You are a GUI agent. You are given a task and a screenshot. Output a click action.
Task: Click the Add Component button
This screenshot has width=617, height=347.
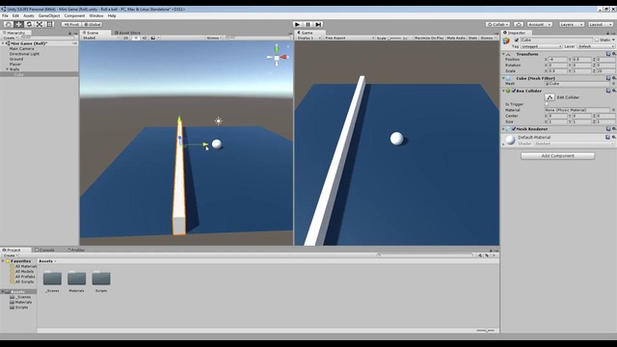pyautogui.click(x=557, y=156)
